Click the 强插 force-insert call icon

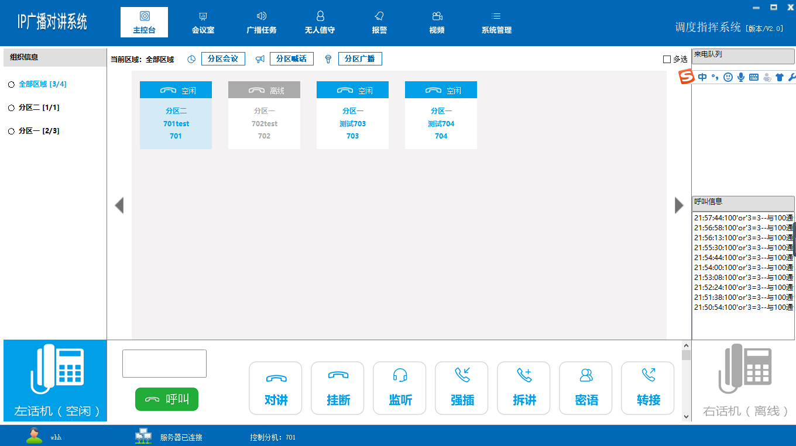coord(462,375)
